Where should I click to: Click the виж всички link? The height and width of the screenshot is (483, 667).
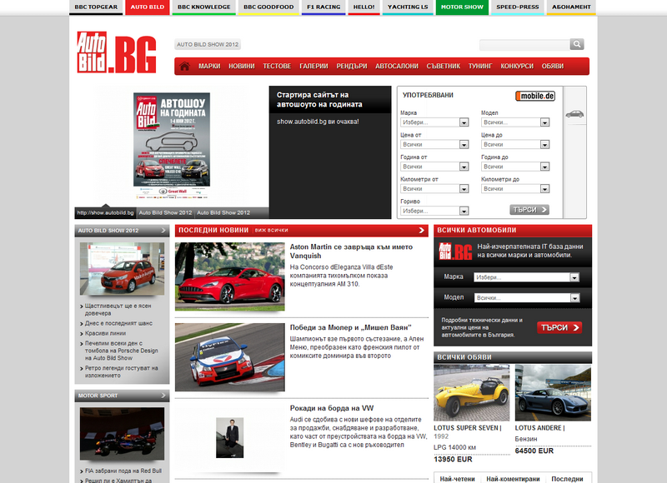[272, 230]
